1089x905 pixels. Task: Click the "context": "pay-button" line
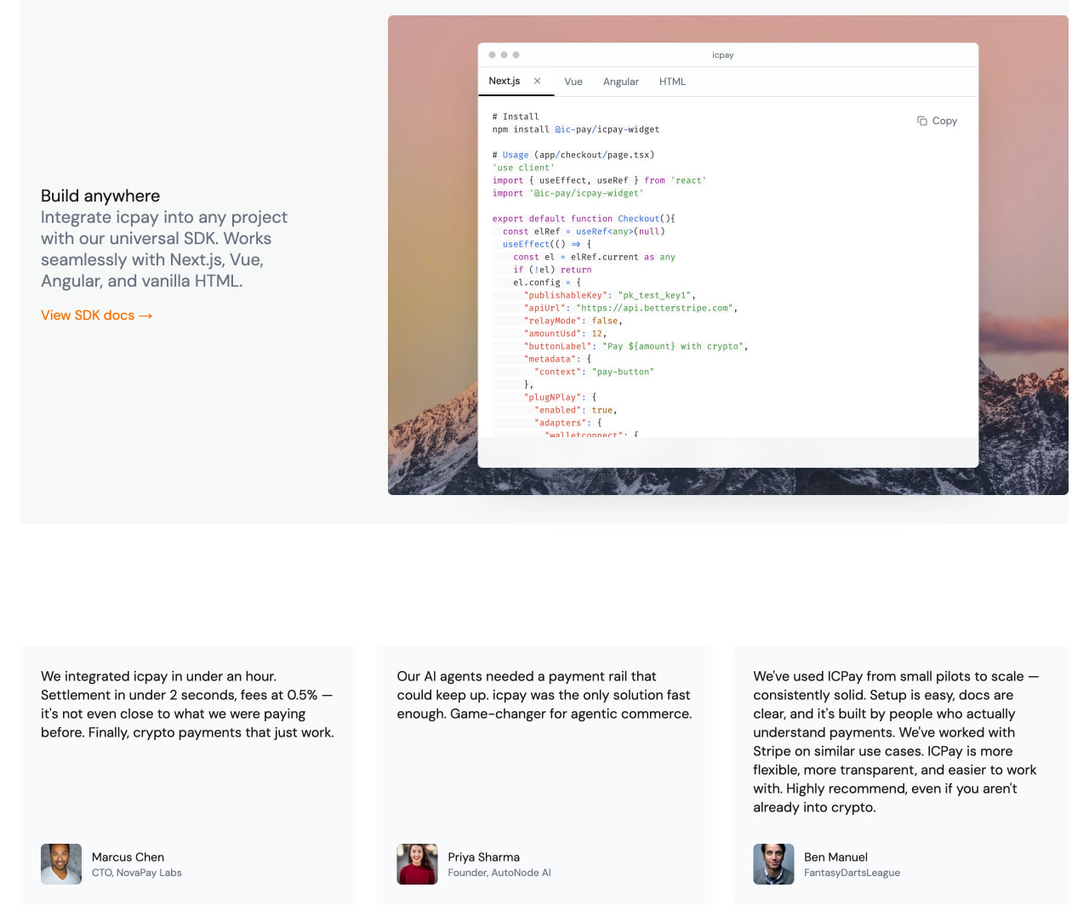click(595, 372)
